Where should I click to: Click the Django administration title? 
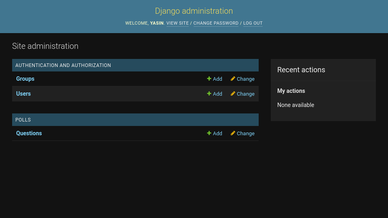pyautogui.click(x=194, y=11)
